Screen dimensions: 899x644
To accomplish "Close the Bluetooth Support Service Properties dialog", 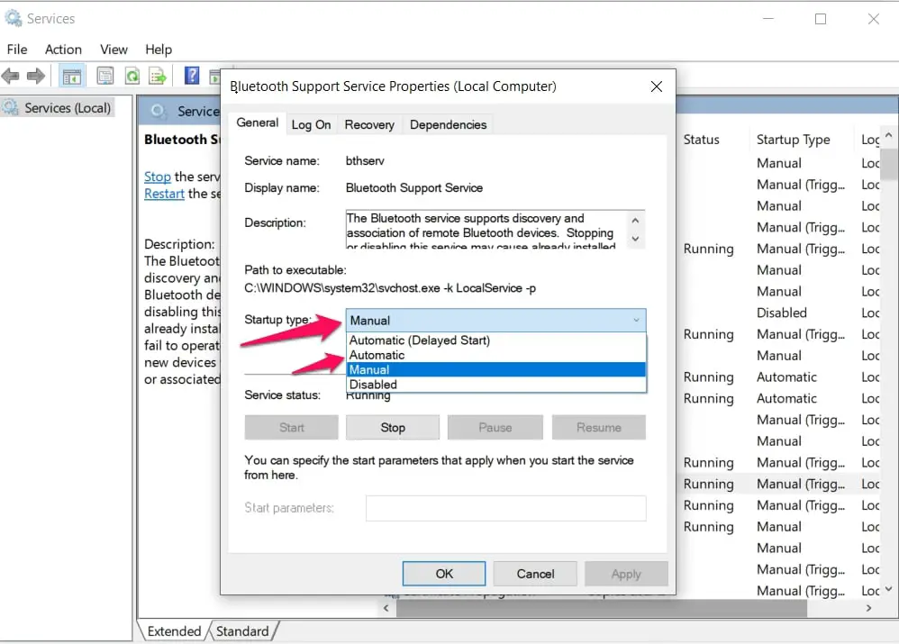I will [x=657, y=86].
